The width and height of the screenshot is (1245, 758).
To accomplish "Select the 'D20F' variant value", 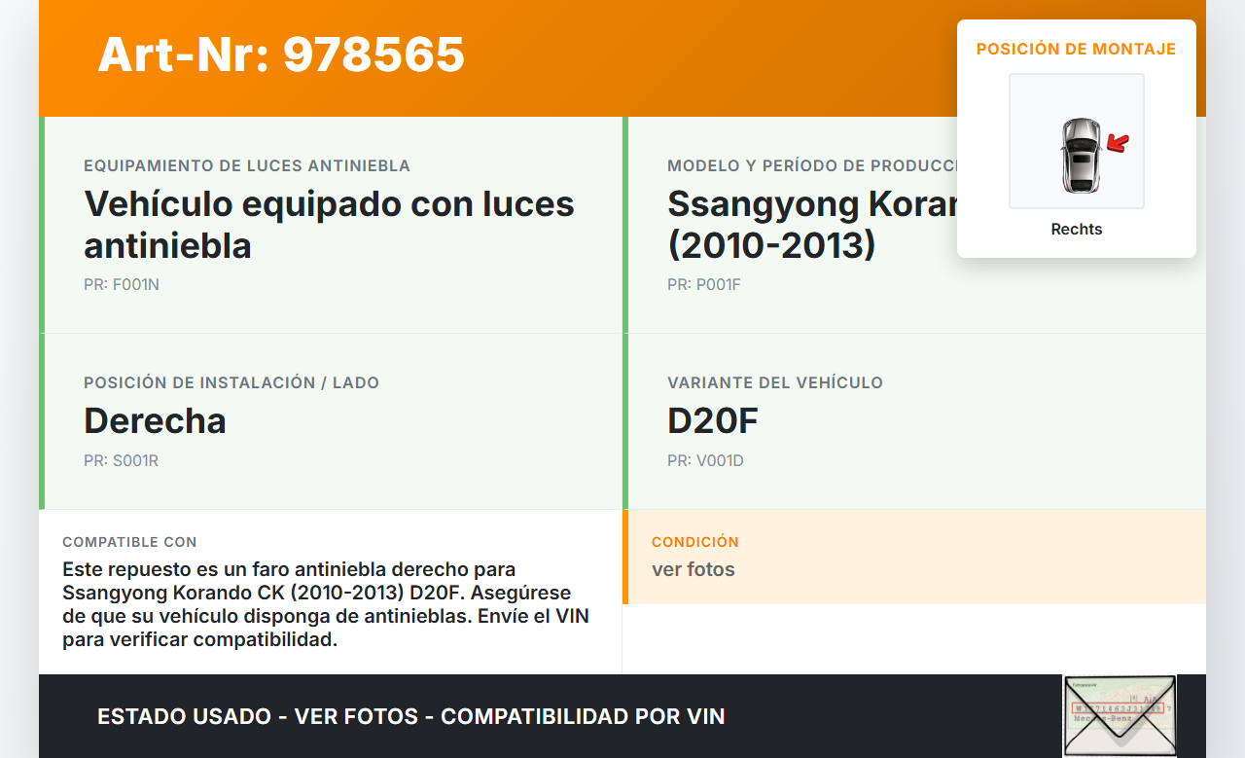I will 713,421.
